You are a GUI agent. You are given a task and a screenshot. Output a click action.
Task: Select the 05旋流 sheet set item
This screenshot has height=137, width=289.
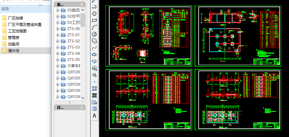point(74,10)
